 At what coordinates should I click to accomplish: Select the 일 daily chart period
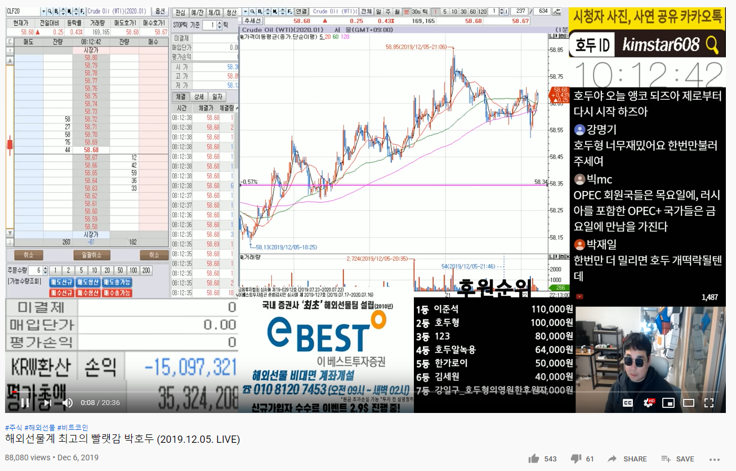(378, 11)
